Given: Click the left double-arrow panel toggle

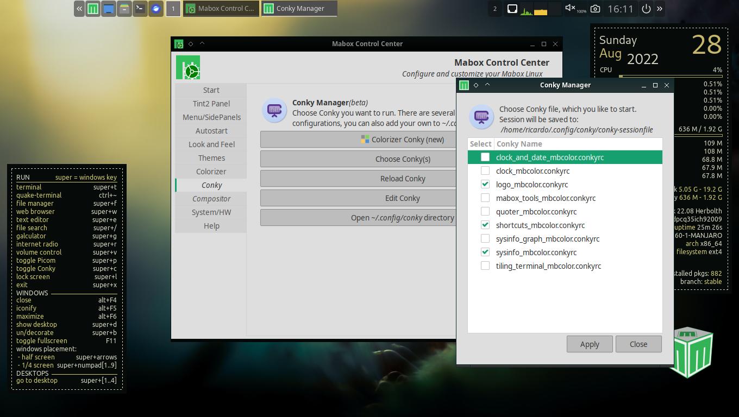Looking at the screenshot, I should [x=80, y=9].
